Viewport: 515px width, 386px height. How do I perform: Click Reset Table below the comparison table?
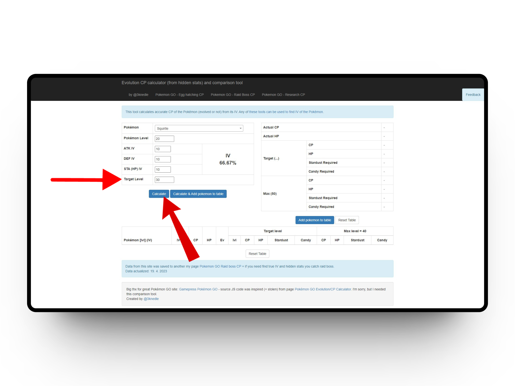click(x=257, y=254)
